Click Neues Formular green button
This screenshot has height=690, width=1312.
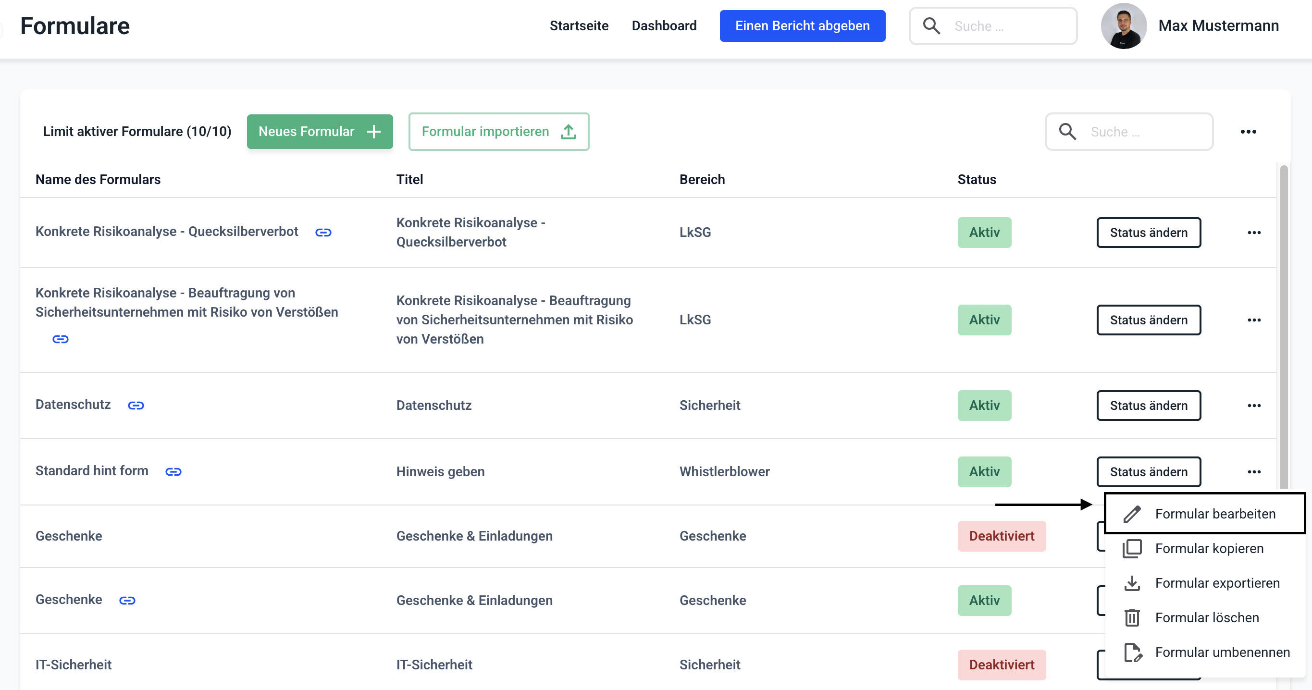(x=320, y=132)
